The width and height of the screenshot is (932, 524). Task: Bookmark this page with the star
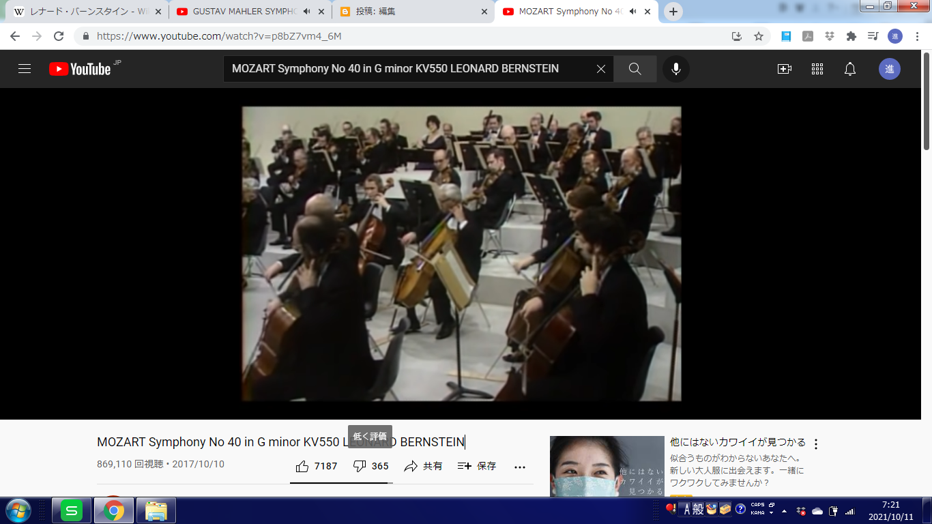point(759,36)
